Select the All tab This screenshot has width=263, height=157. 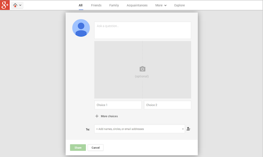[x=81, y=5]
